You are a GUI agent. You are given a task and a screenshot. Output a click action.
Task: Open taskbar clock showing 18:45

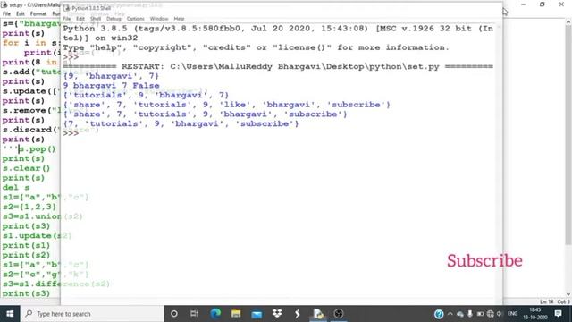click(534, 314)
